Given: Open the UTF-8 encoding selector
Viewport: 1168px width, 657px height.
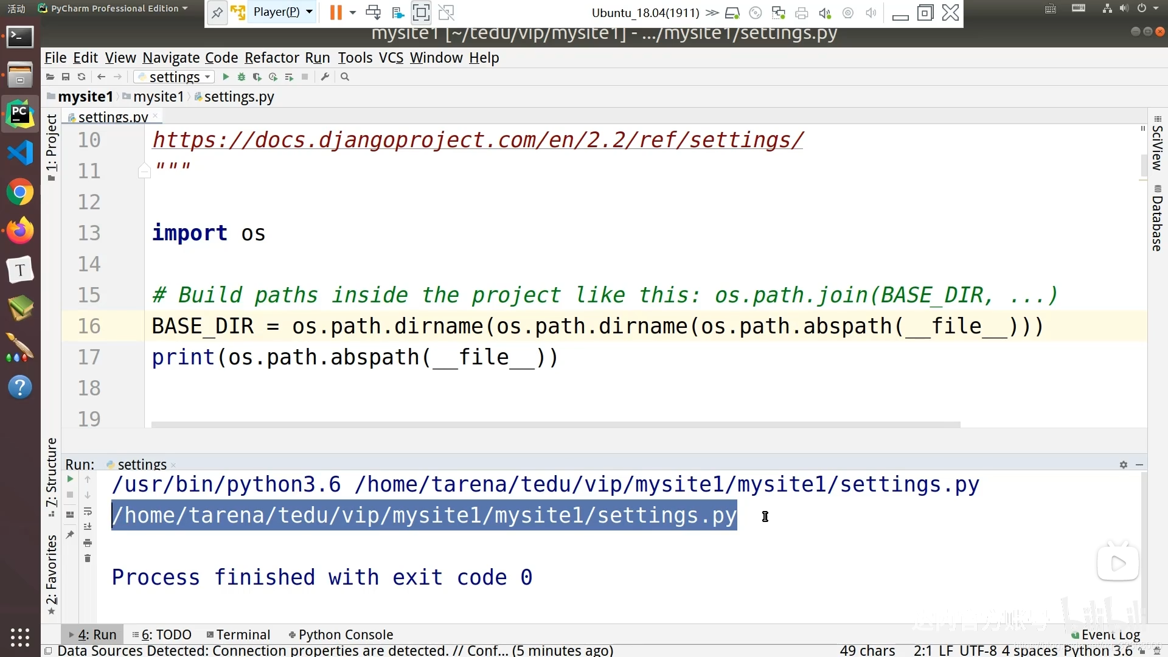Looking at the screenshot, I should coord(978,650).
